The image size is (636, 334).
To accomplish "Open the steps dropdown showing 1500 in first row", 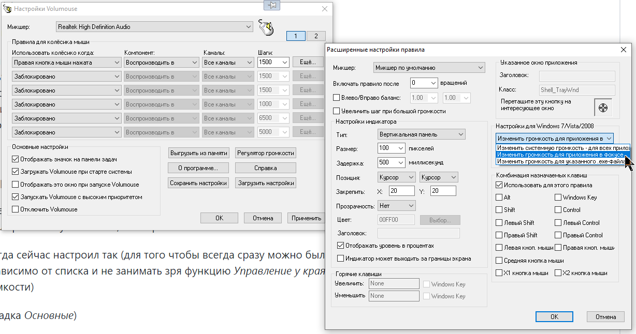I will (273, 62).
